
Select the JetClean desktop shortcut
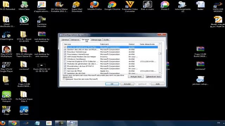pos(24,111)
